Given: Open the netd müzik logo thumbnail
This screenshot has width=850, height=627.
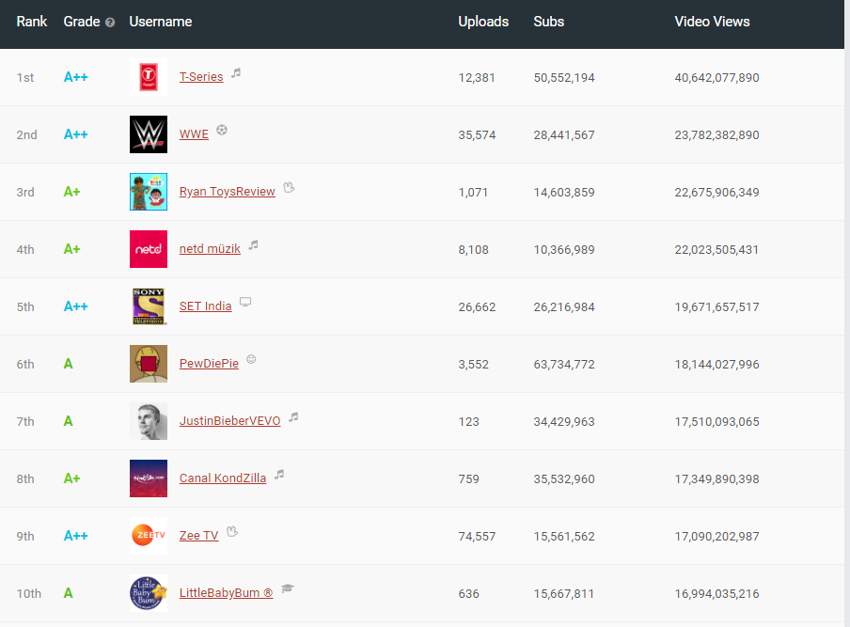Looking at the screenshot, I should [149, 249].
